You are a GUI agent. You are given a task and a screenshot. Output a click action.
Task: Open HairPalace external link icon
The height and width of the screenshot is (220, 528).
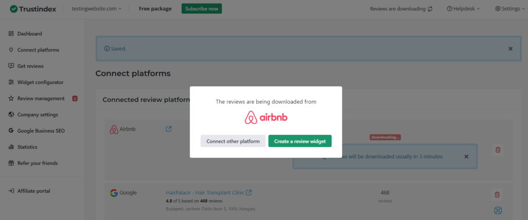249,193
